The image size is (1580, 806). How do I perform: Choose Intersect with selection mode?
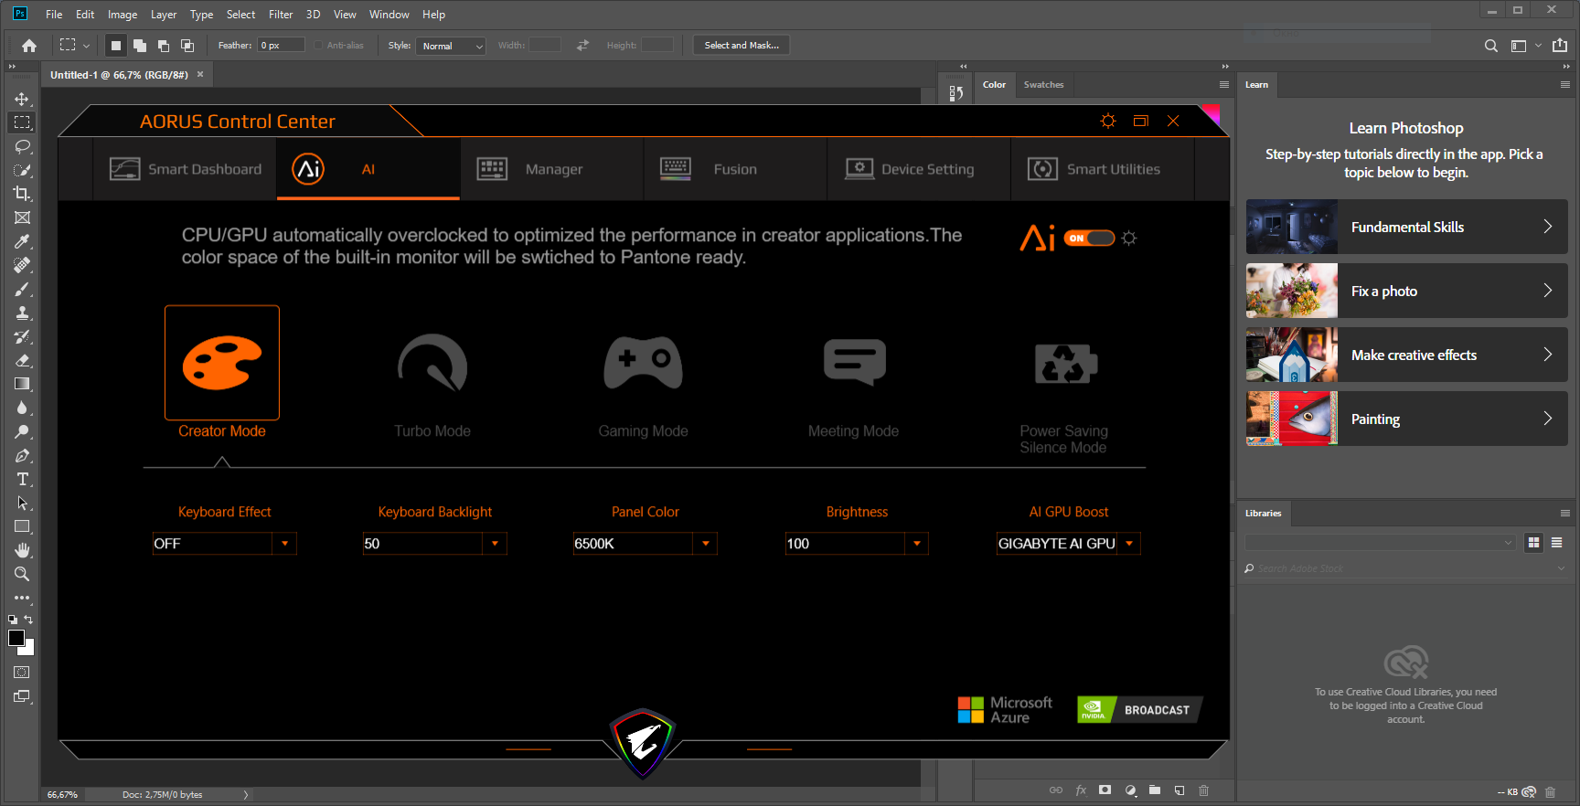click(x=187, y=46)
